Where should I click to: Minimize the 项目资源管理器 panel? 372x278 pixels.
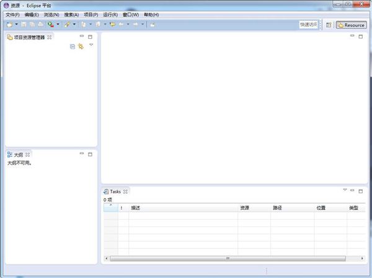[81, 37]
